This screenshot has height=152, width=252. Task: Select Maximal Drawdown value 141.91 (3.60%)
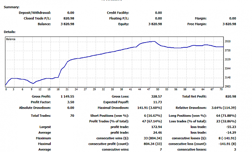pos(150,108)
